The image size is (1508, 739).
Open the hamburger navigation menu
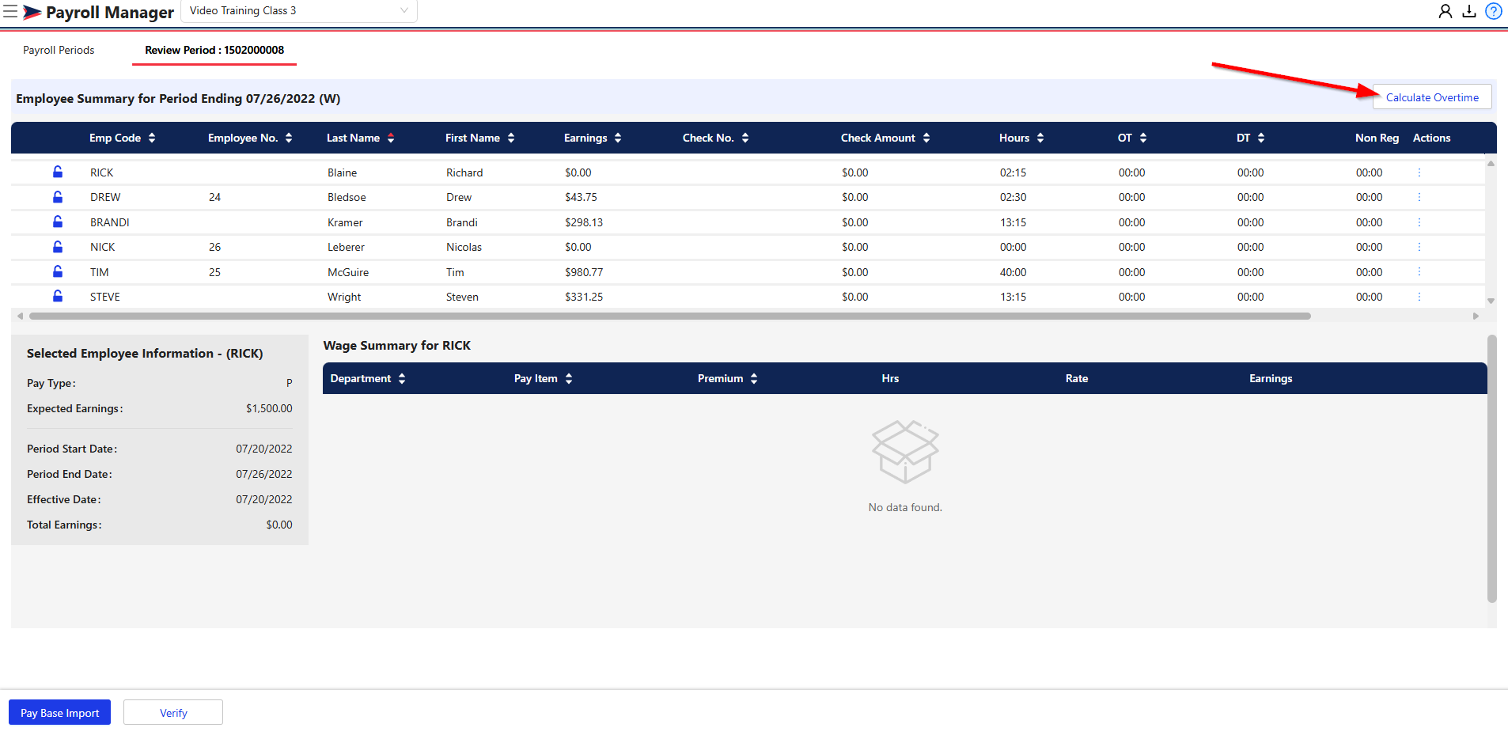(x=10, y=12)
